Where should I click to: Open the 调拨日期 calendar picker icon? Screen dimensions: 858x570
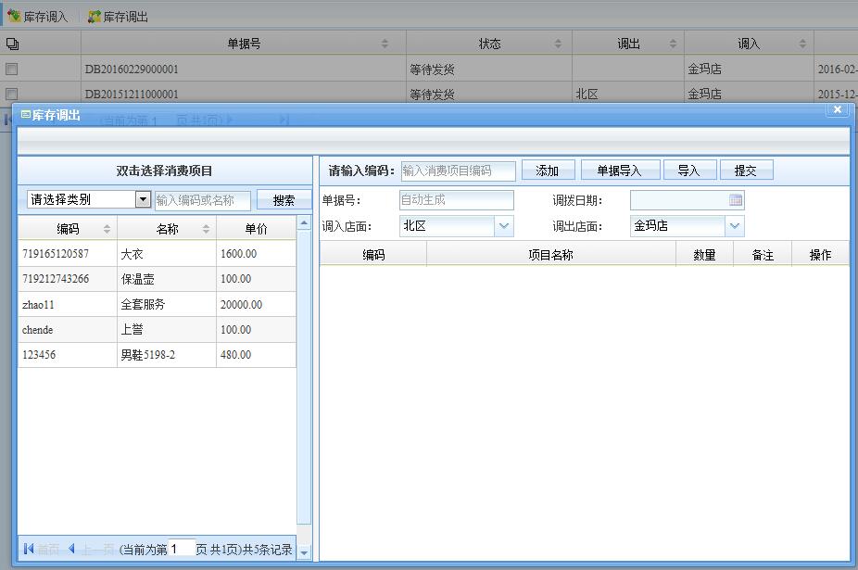click(x=736, y=200)
